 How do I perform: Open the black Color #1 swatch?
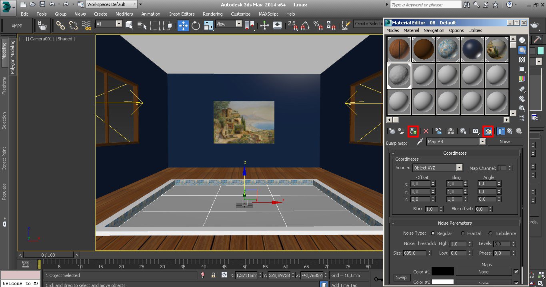click(x=442, y=272)
